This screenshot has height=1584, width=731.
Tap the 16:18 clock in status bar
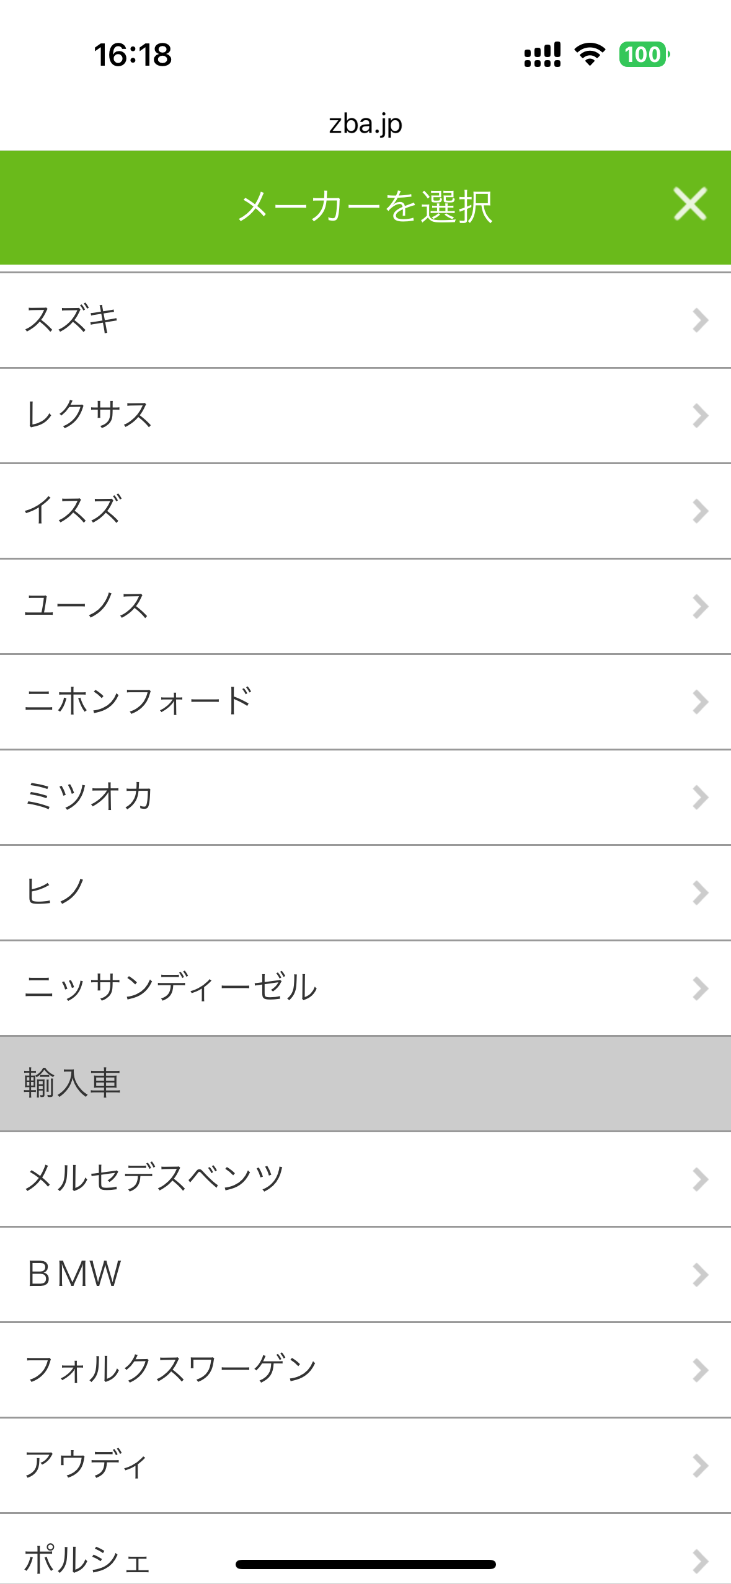click(x=133, y=55)
